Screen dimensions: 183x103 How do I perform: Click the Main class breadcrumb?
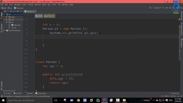pos(39,16)
